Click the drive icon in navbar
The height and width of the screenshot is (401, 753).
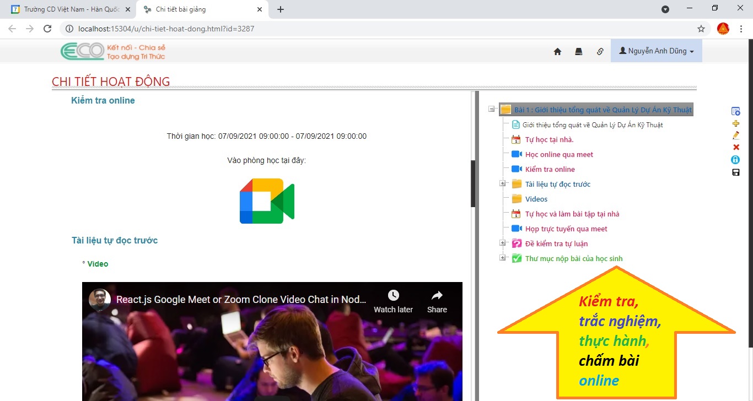579,51
